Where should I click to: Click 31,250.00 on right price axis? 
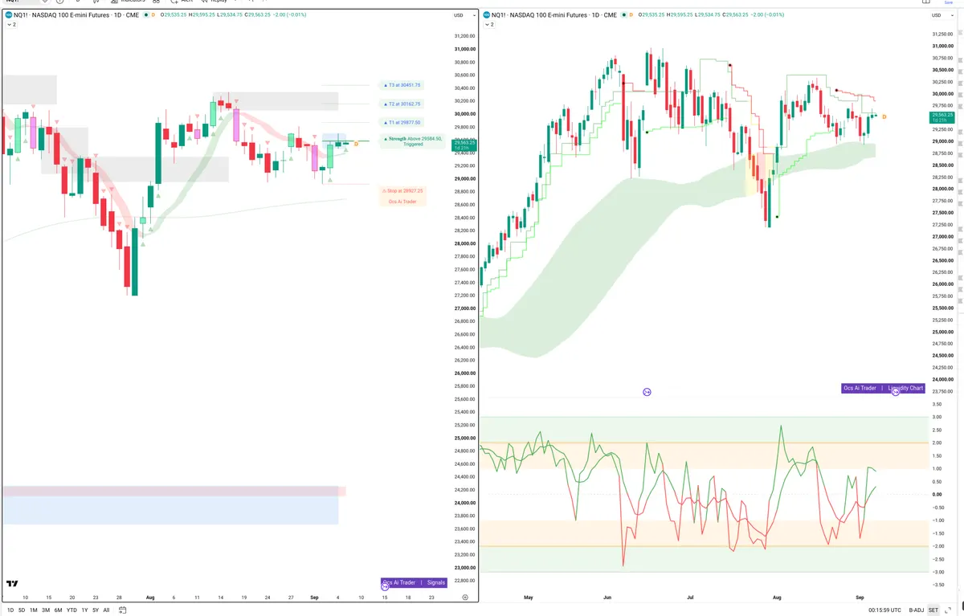tap(942, 34)
